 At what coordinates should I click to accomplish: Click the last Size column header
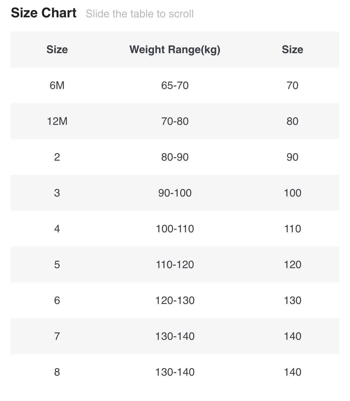pos(293,50)
